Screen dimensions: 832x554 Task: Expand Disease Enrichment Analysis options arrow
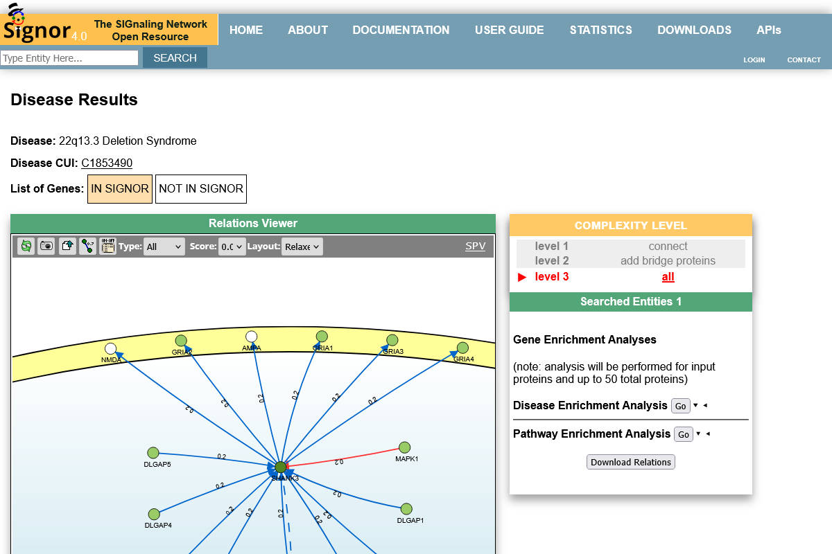click(698, 405)
